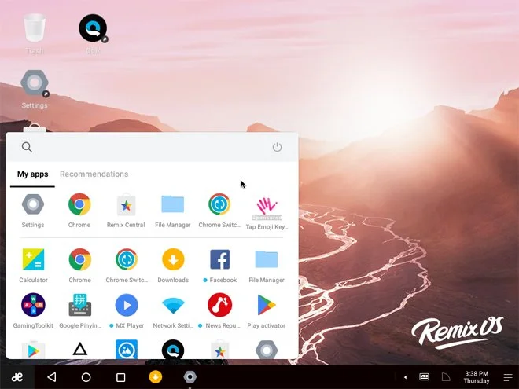This screenshot has height=389, width=519.
Task: Open Google Pinyin Input app
Action: [80, 311]
